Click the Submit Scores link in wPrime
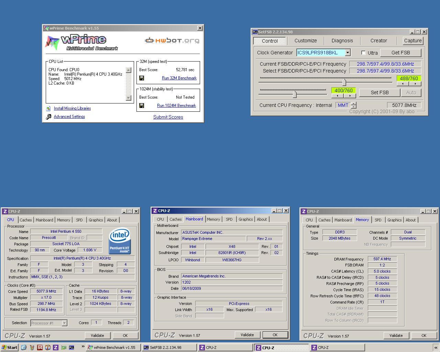Screen dimensions: 440x352 (x=168, y=117)
